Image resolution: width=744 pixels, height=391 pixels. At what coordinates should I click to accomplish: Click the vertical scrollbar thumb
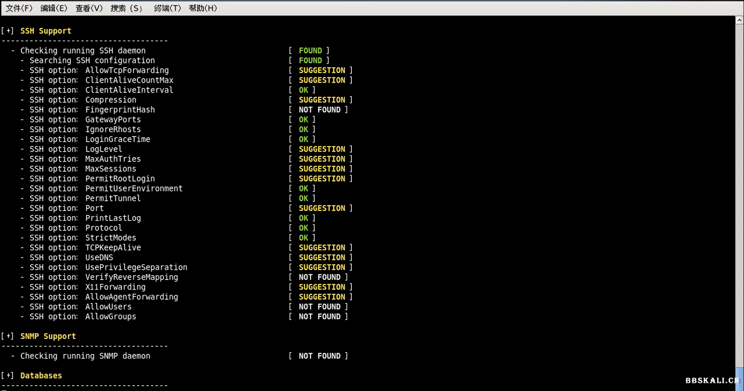point(739,379)
